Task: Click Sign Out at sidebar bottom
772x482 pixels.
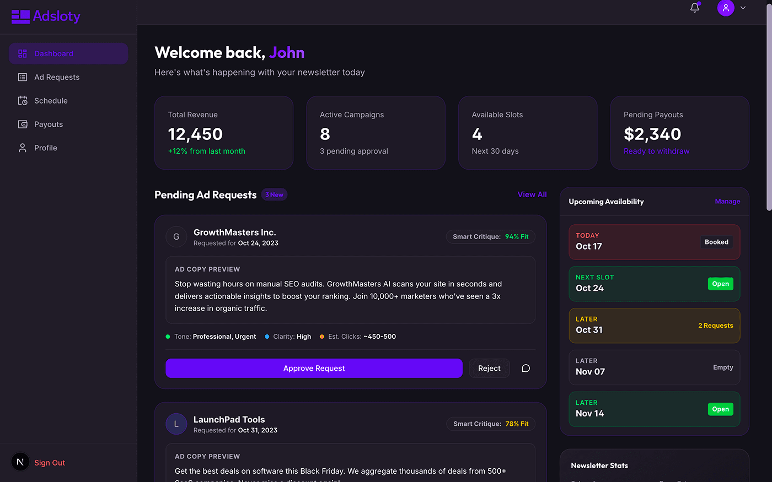Action: (x=50, y=462)
